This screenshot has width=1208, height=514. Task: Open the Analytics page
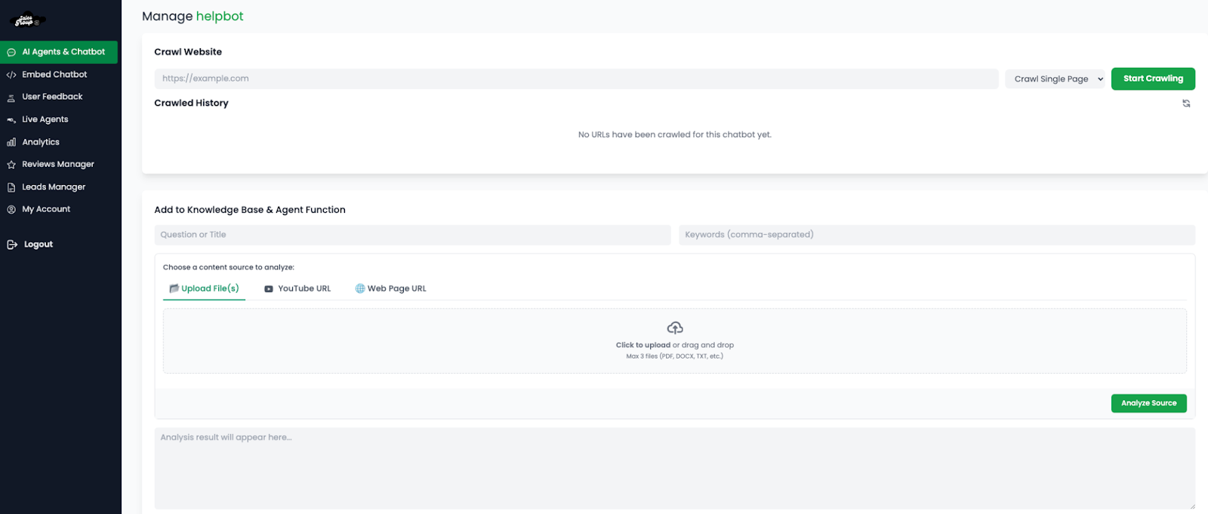(41, 142)
